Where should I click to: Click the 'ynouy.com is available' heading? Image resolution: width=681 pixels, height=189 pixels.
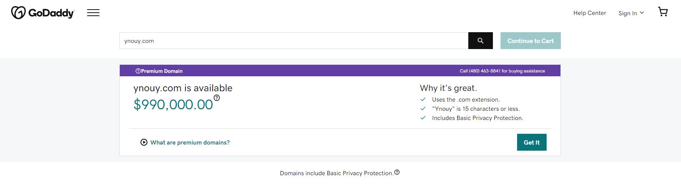[x=183, y=88]
